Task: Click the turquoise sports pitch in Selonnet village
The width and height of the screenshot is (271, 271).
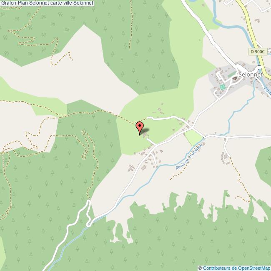Action: [x=223, y=87]
